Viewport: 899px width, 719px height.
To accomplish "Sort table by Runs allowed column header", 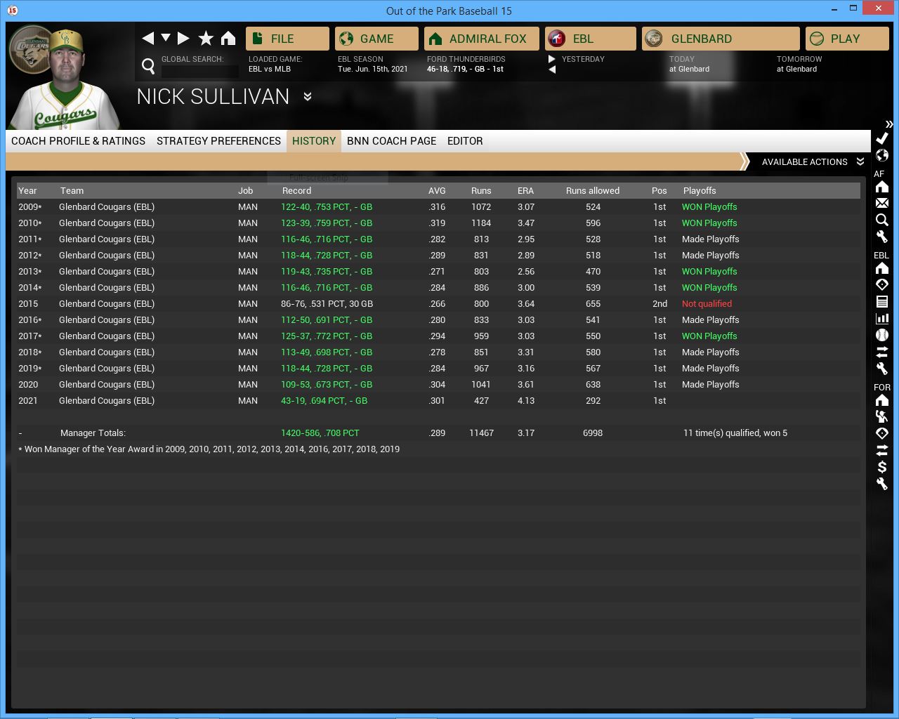I will pos(593,191).
